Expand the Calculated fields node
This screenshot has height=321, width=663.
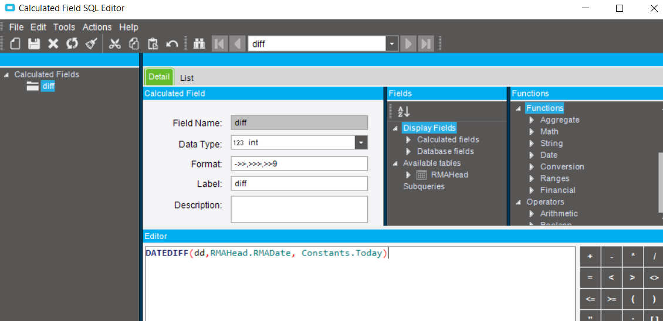408,140
